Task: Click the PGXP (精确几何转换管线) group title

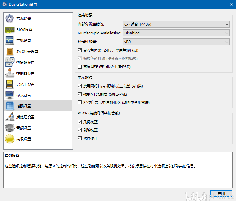Action: [99, 113]
